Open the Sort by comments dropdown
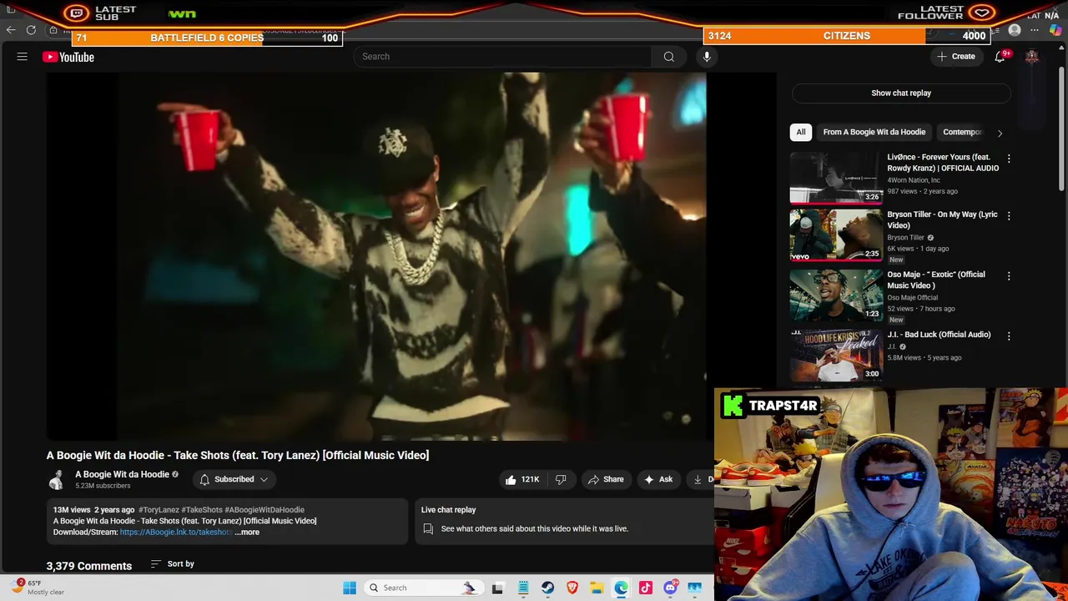Screen dimensions: 1068x601 click(x=172, y=564)
